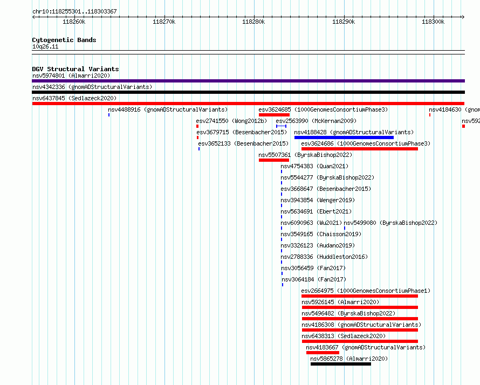Image resolution: width=480 pixels, height=385 pixels.
Task: Open nsv2788336 (Huddleston2016) label
Action: click(324, 257)
